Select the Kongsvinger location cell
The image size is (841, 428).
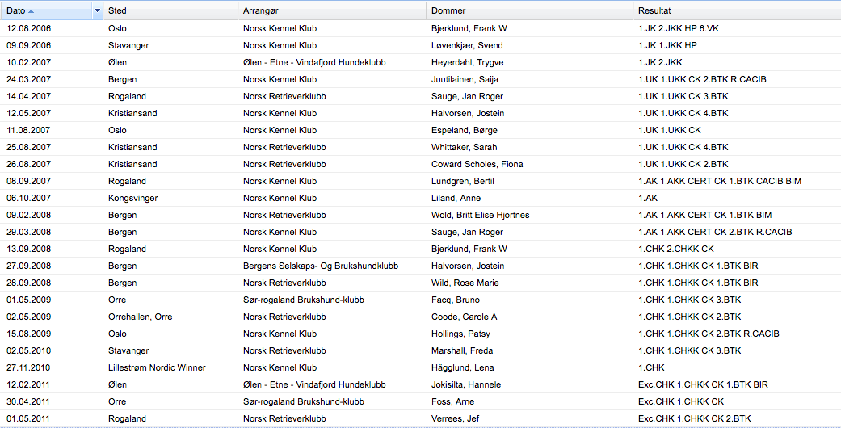click(133, 199)
